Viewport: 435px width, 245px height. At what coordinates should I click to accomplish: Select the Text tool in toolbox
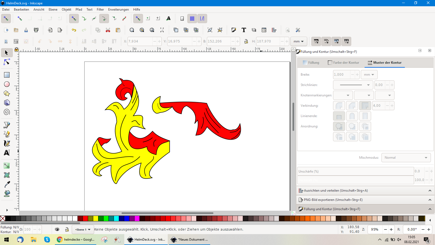(x=7, y=153)
